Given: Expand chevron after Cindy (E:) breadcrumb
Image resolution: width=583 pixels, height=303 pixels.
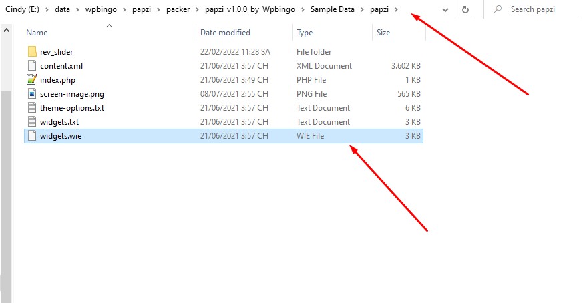Looking at the screenshot, I should [47, 9].
